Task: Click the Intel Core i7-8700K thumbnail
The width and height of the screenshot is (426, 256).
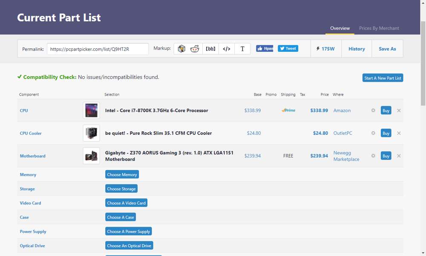Action: [91, 111]
